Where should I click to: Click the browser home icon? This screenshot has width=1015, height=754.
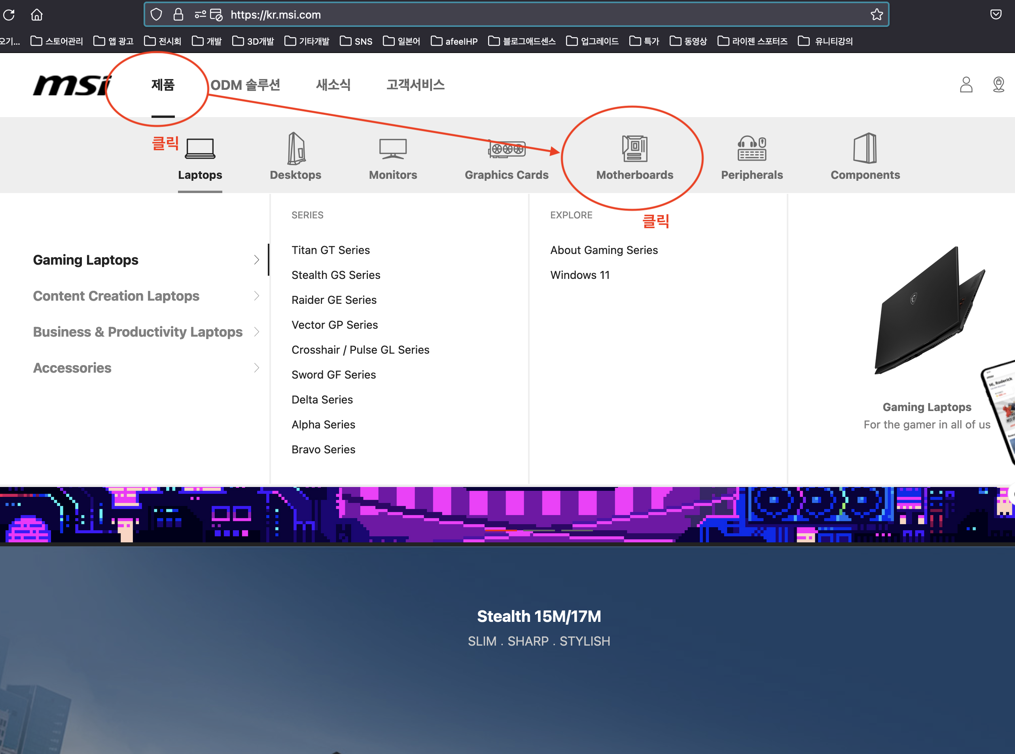36,15
